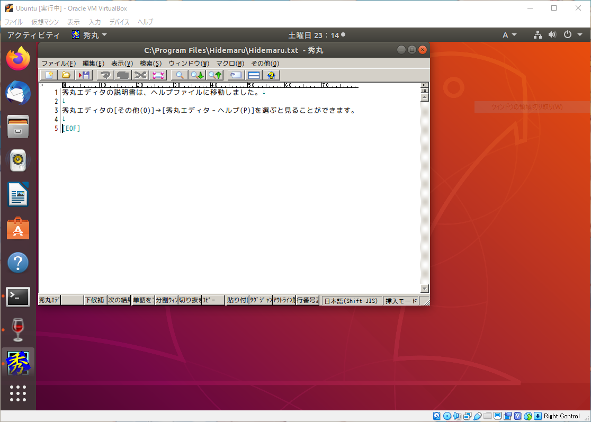The image size is (591, 422).
Task: Click the 秀丸エデ function key button
Action: (49, 300)
